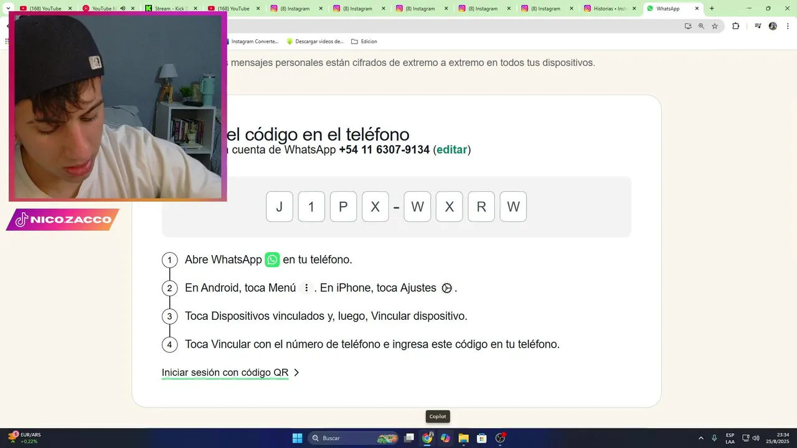The width and height of the screenshot is (797, 448).
Task: Click the taskbar Buscar search box
Action: 353,438
